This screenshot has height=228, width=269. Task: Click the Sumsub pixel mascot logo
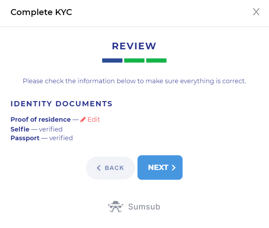(115, 207)
